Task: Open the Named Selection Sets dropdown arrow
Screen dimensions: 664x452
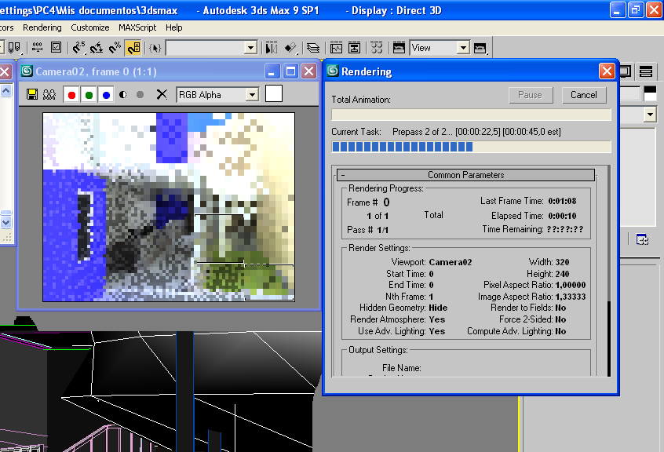Action: coord(250,48)
